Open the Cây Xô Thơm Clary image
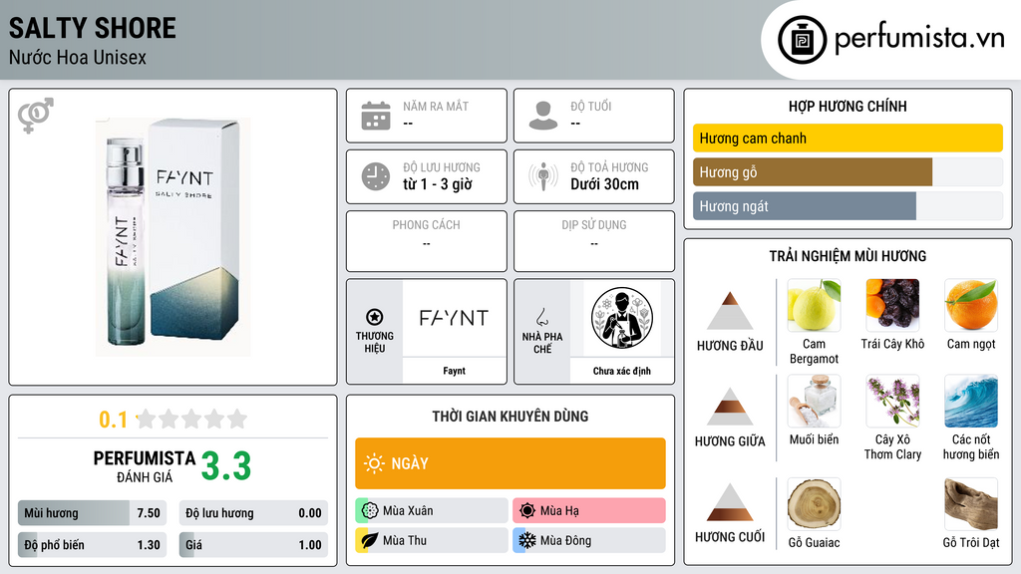This screenshot has height=574, width=1021. coord(892,401)
